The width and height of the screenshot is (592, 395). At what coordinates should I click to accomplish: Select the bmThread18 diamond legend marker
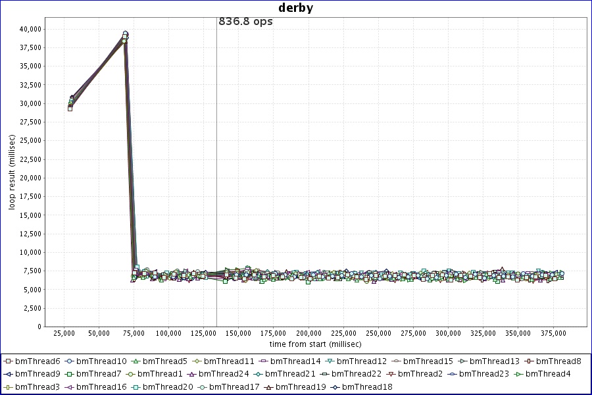335,387
